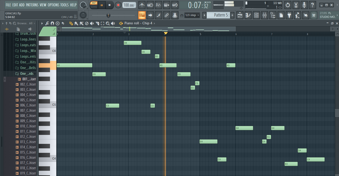Arm the red record button
This screenshot has height=176, width=339.
click(x=118, y=5)
